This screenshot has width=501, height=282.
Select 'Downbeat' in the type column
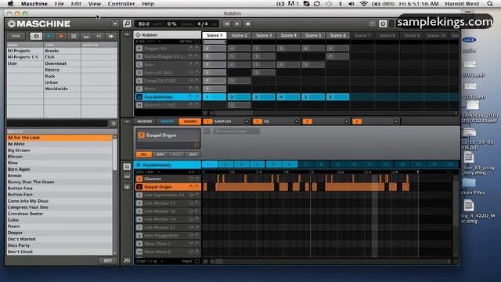coord(56,63)
